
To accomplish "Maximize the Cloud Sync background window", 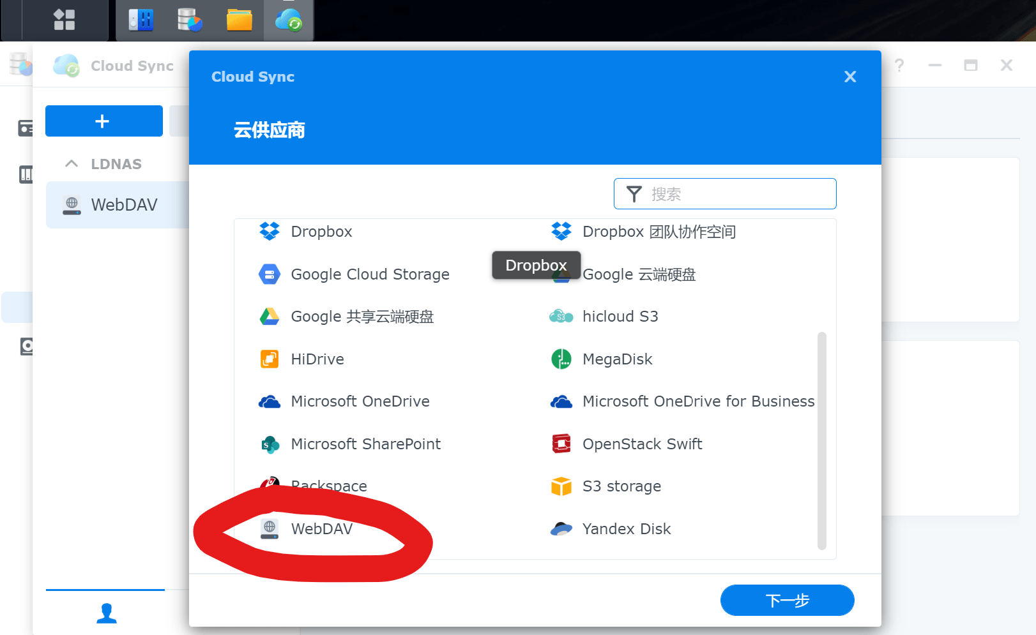I will point(971,65).
